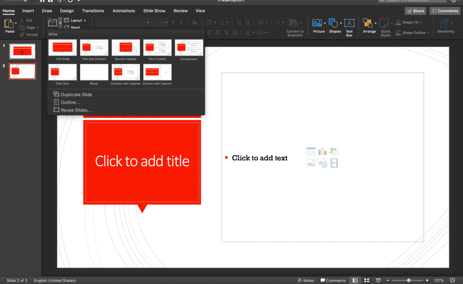The image size is (463, 284).
Task: Click the Paste clipboard icon
Action: pyautogui.click(x=9, y=24)
